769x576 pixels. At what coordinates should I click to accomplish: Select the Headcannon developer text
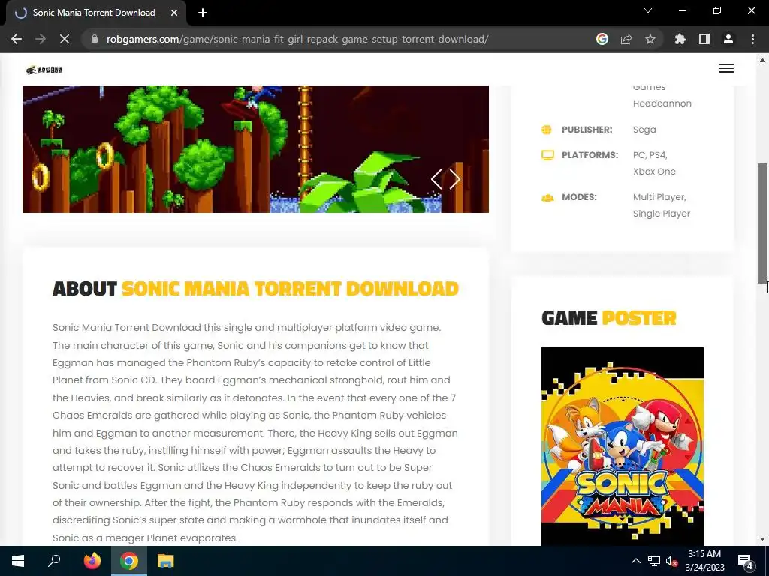[662, 103]
